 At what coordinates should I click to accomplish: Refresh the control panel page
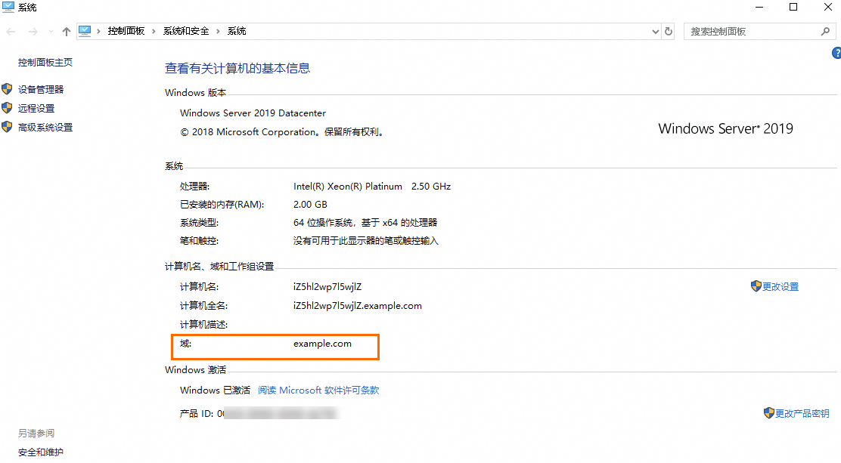[669, 32]
